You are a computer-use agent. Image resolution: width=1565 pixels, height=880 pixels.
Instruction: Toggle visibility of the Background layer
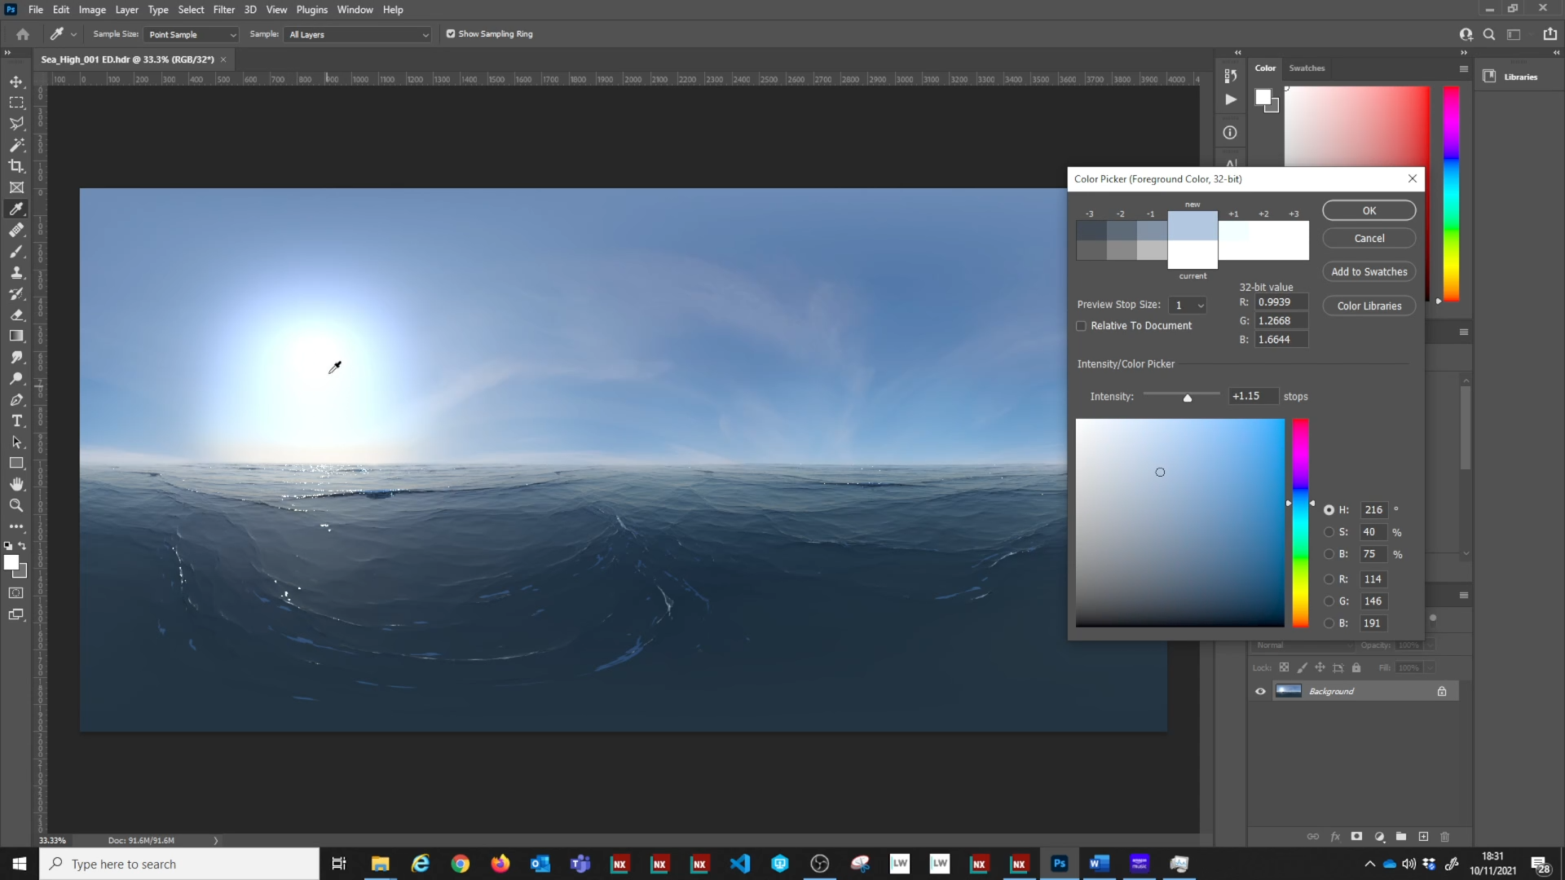(1259, 690)
